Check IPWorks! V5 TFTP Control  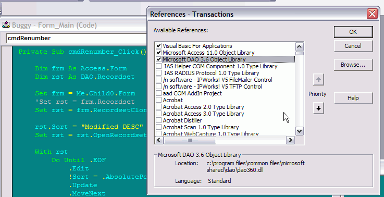(x=159, y=87)
